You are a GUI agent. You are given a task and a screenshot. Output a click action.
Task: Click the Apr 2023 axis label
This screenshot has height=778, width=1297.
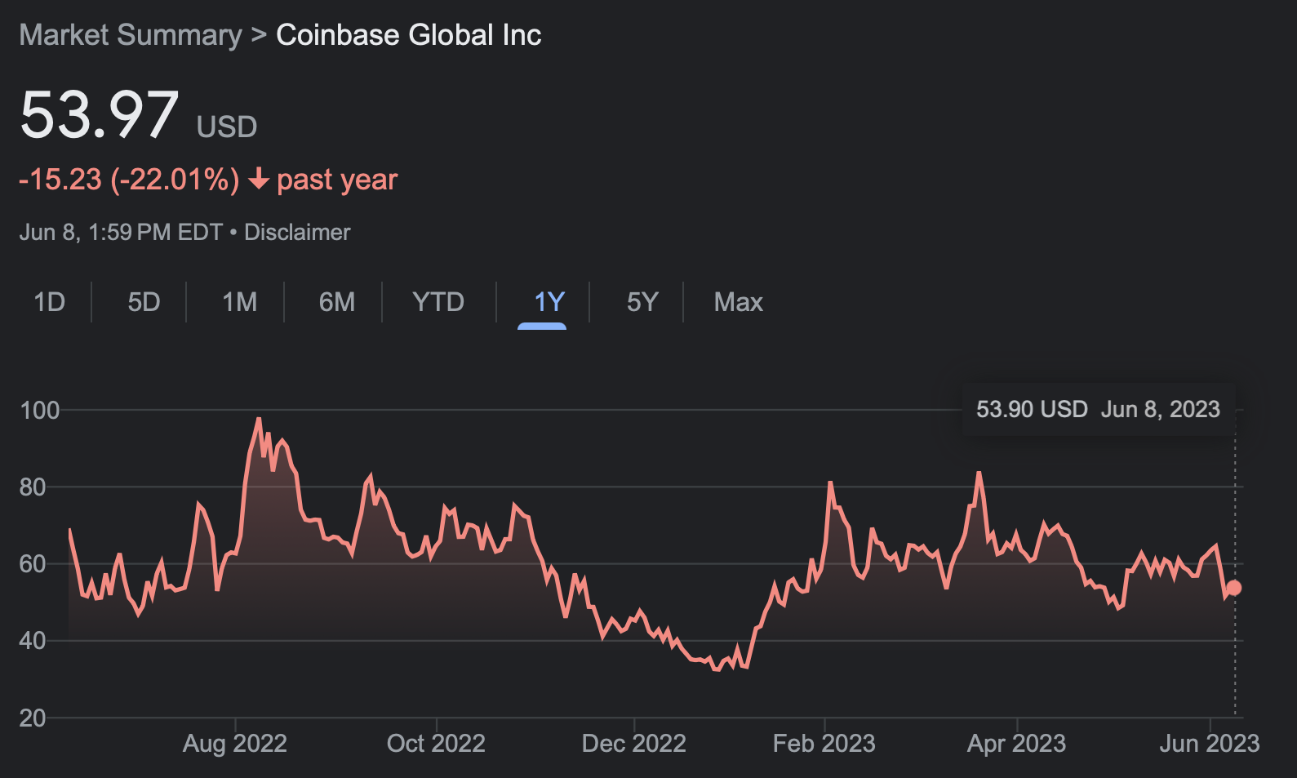[x=1017, y=744]
